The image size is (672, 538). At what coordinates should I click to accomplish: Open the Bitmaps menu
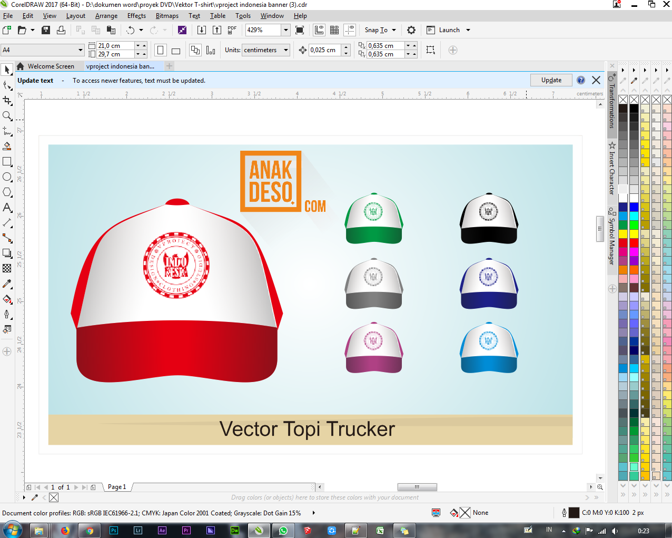[167, 16]
